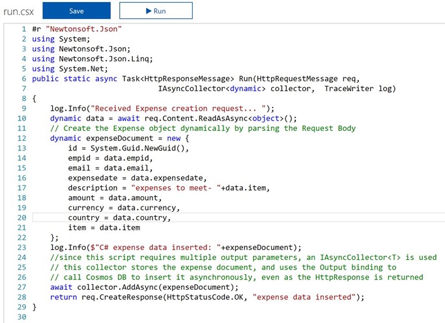Click line number 30 in the gutter
This screenshot has height=323, width=445.
tap(22, 316)
